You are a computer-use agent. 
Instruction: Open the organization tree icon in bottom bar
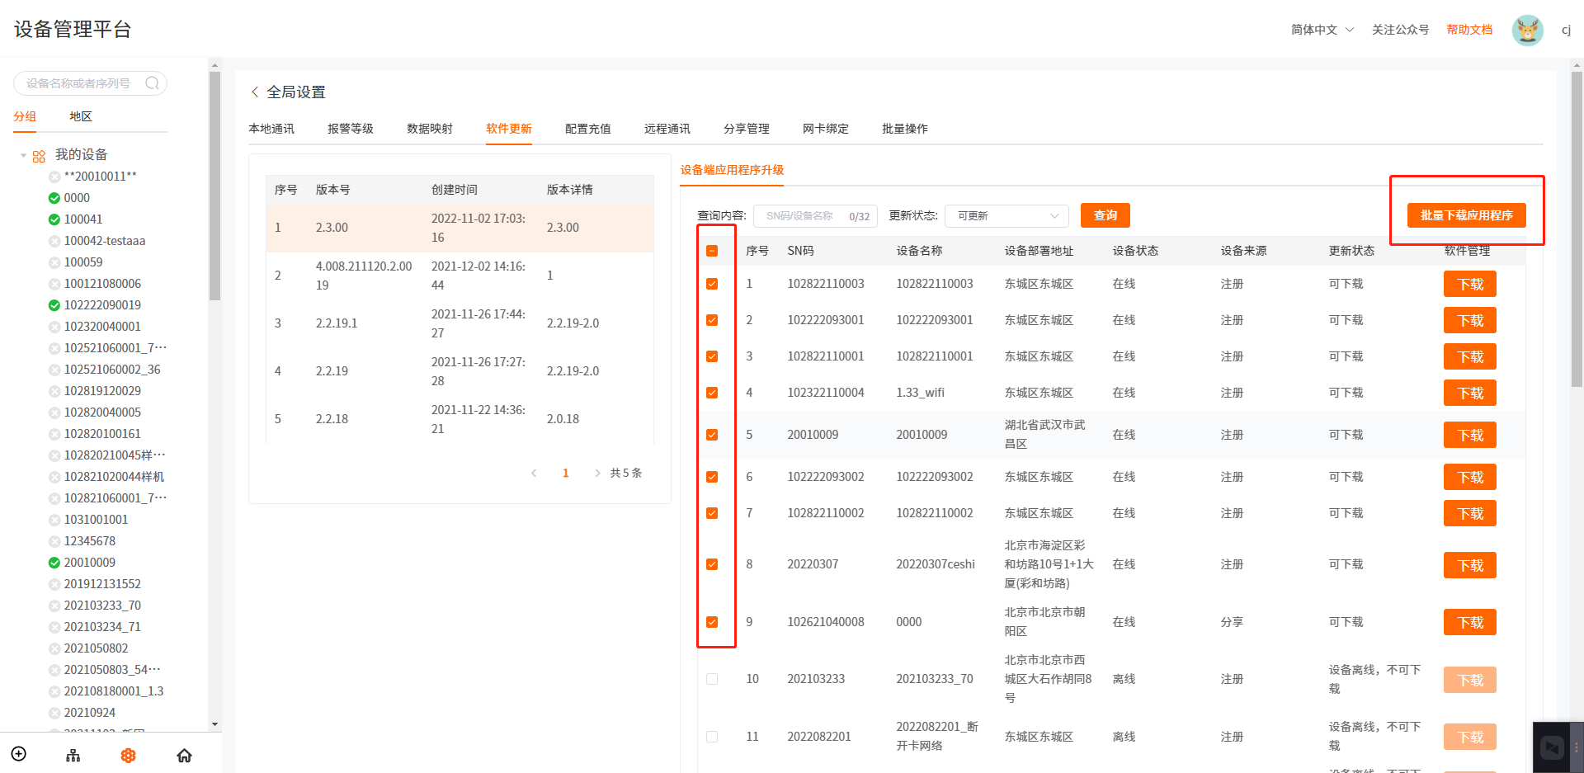(73, 755)
